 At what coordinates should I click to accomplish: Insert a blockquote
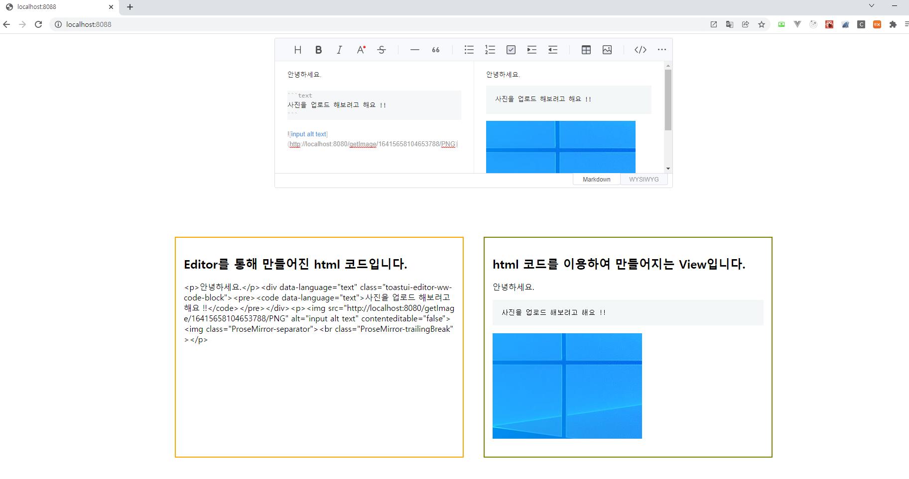coord(436,50)
